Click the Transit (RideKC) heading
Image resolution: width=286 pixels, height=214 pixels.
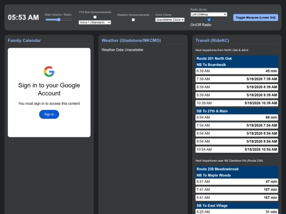[x=212, y=40]
